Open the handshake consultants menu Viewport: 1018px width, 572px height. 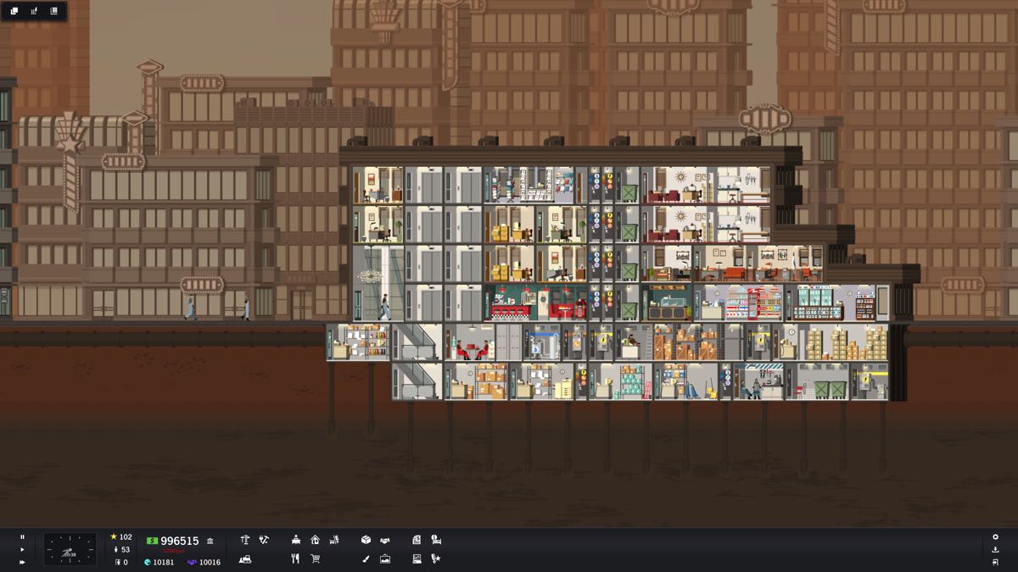point(385,539)
